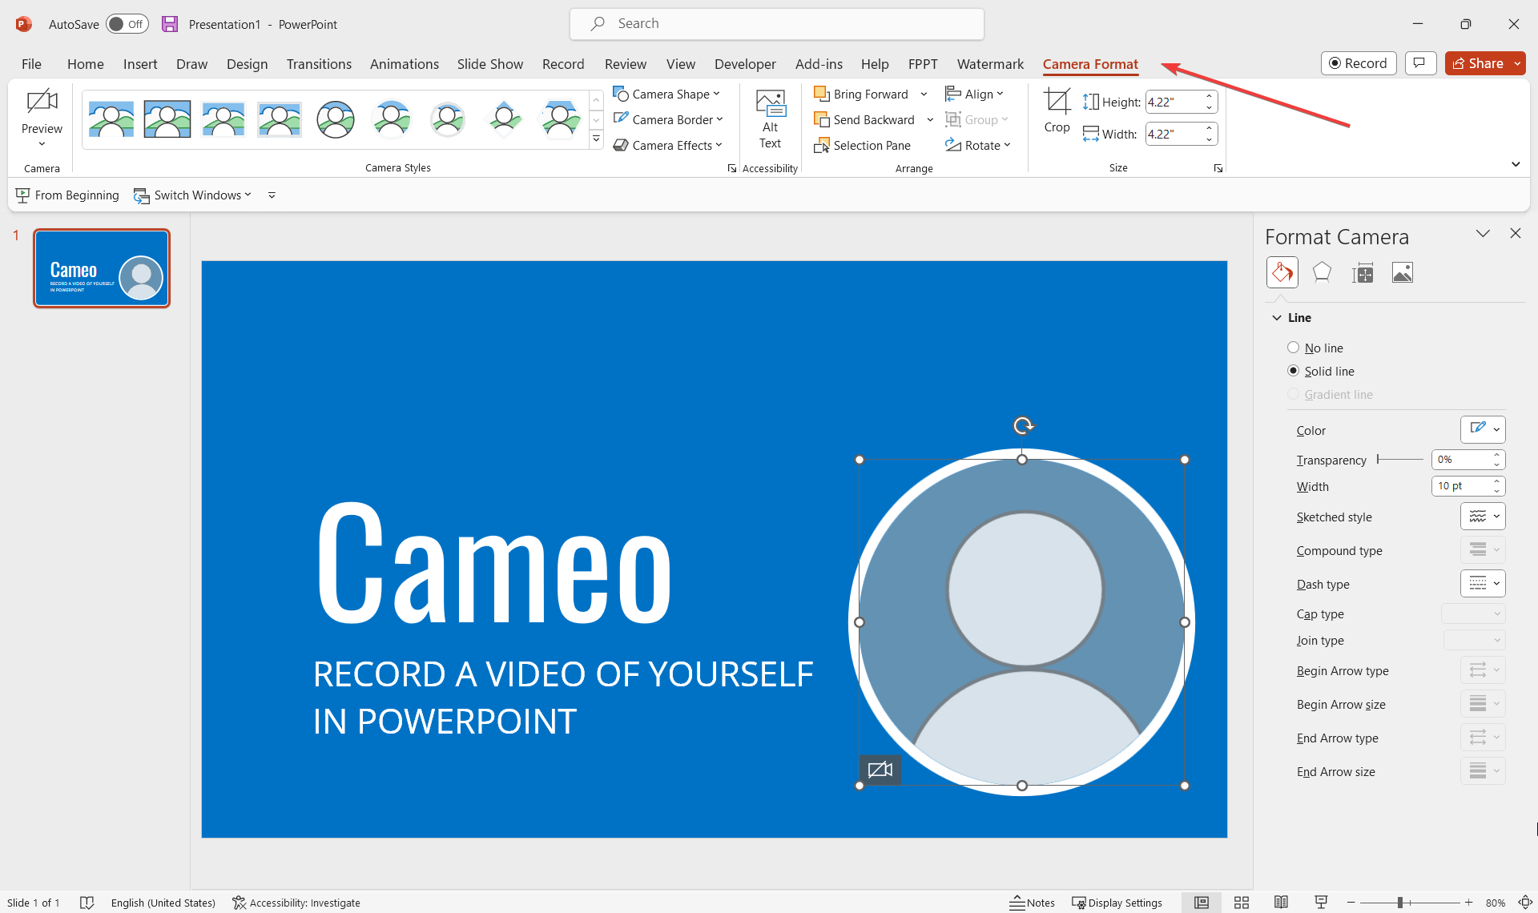Switch to the Design tab

point(247,64)
